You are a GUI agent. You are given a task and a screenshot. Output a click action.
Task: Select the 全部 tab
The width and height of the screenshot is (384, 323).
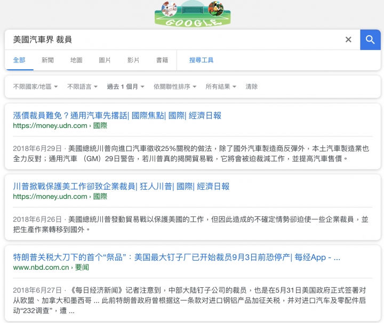19,60
